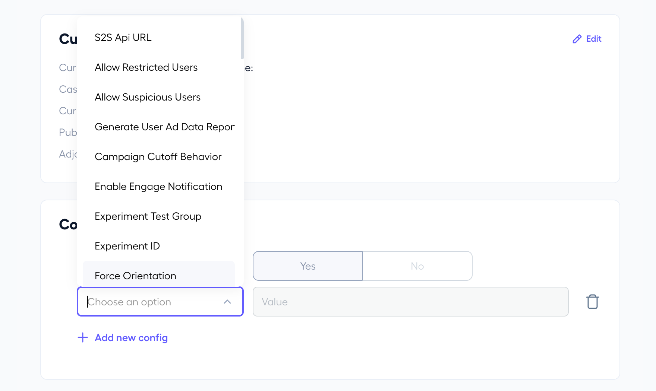Collapse dropdown using the chevron arrow

[x=227, y=302]
